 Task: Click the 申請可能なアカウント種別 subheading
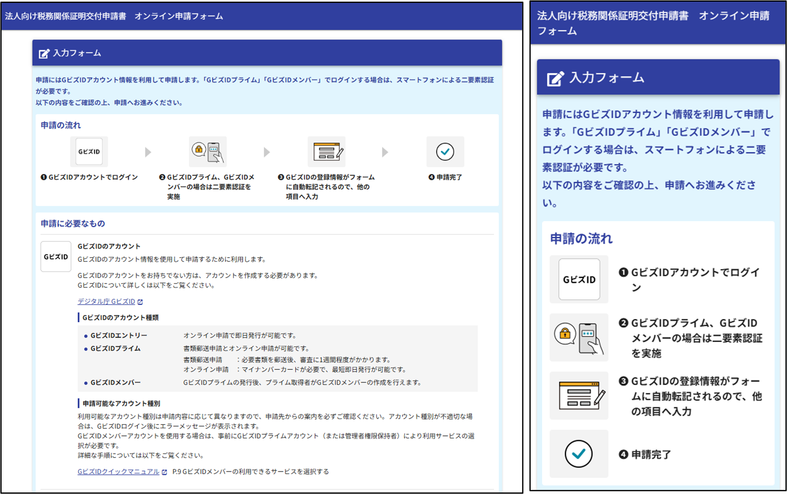tap(121, 403)
